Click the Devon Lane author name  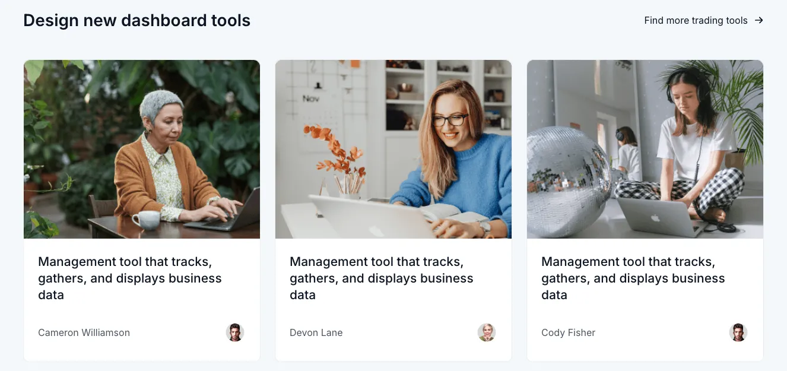pos(316,332)
